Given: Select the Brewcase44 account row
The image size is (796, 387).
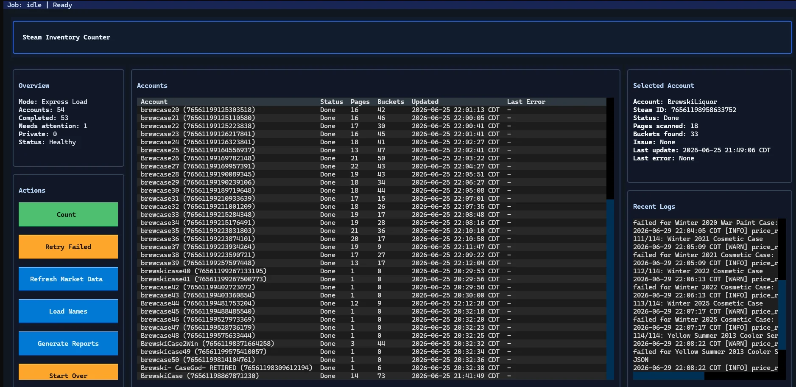Looking at the screenshot, I should pyautogui.click(x=371, y=303).
